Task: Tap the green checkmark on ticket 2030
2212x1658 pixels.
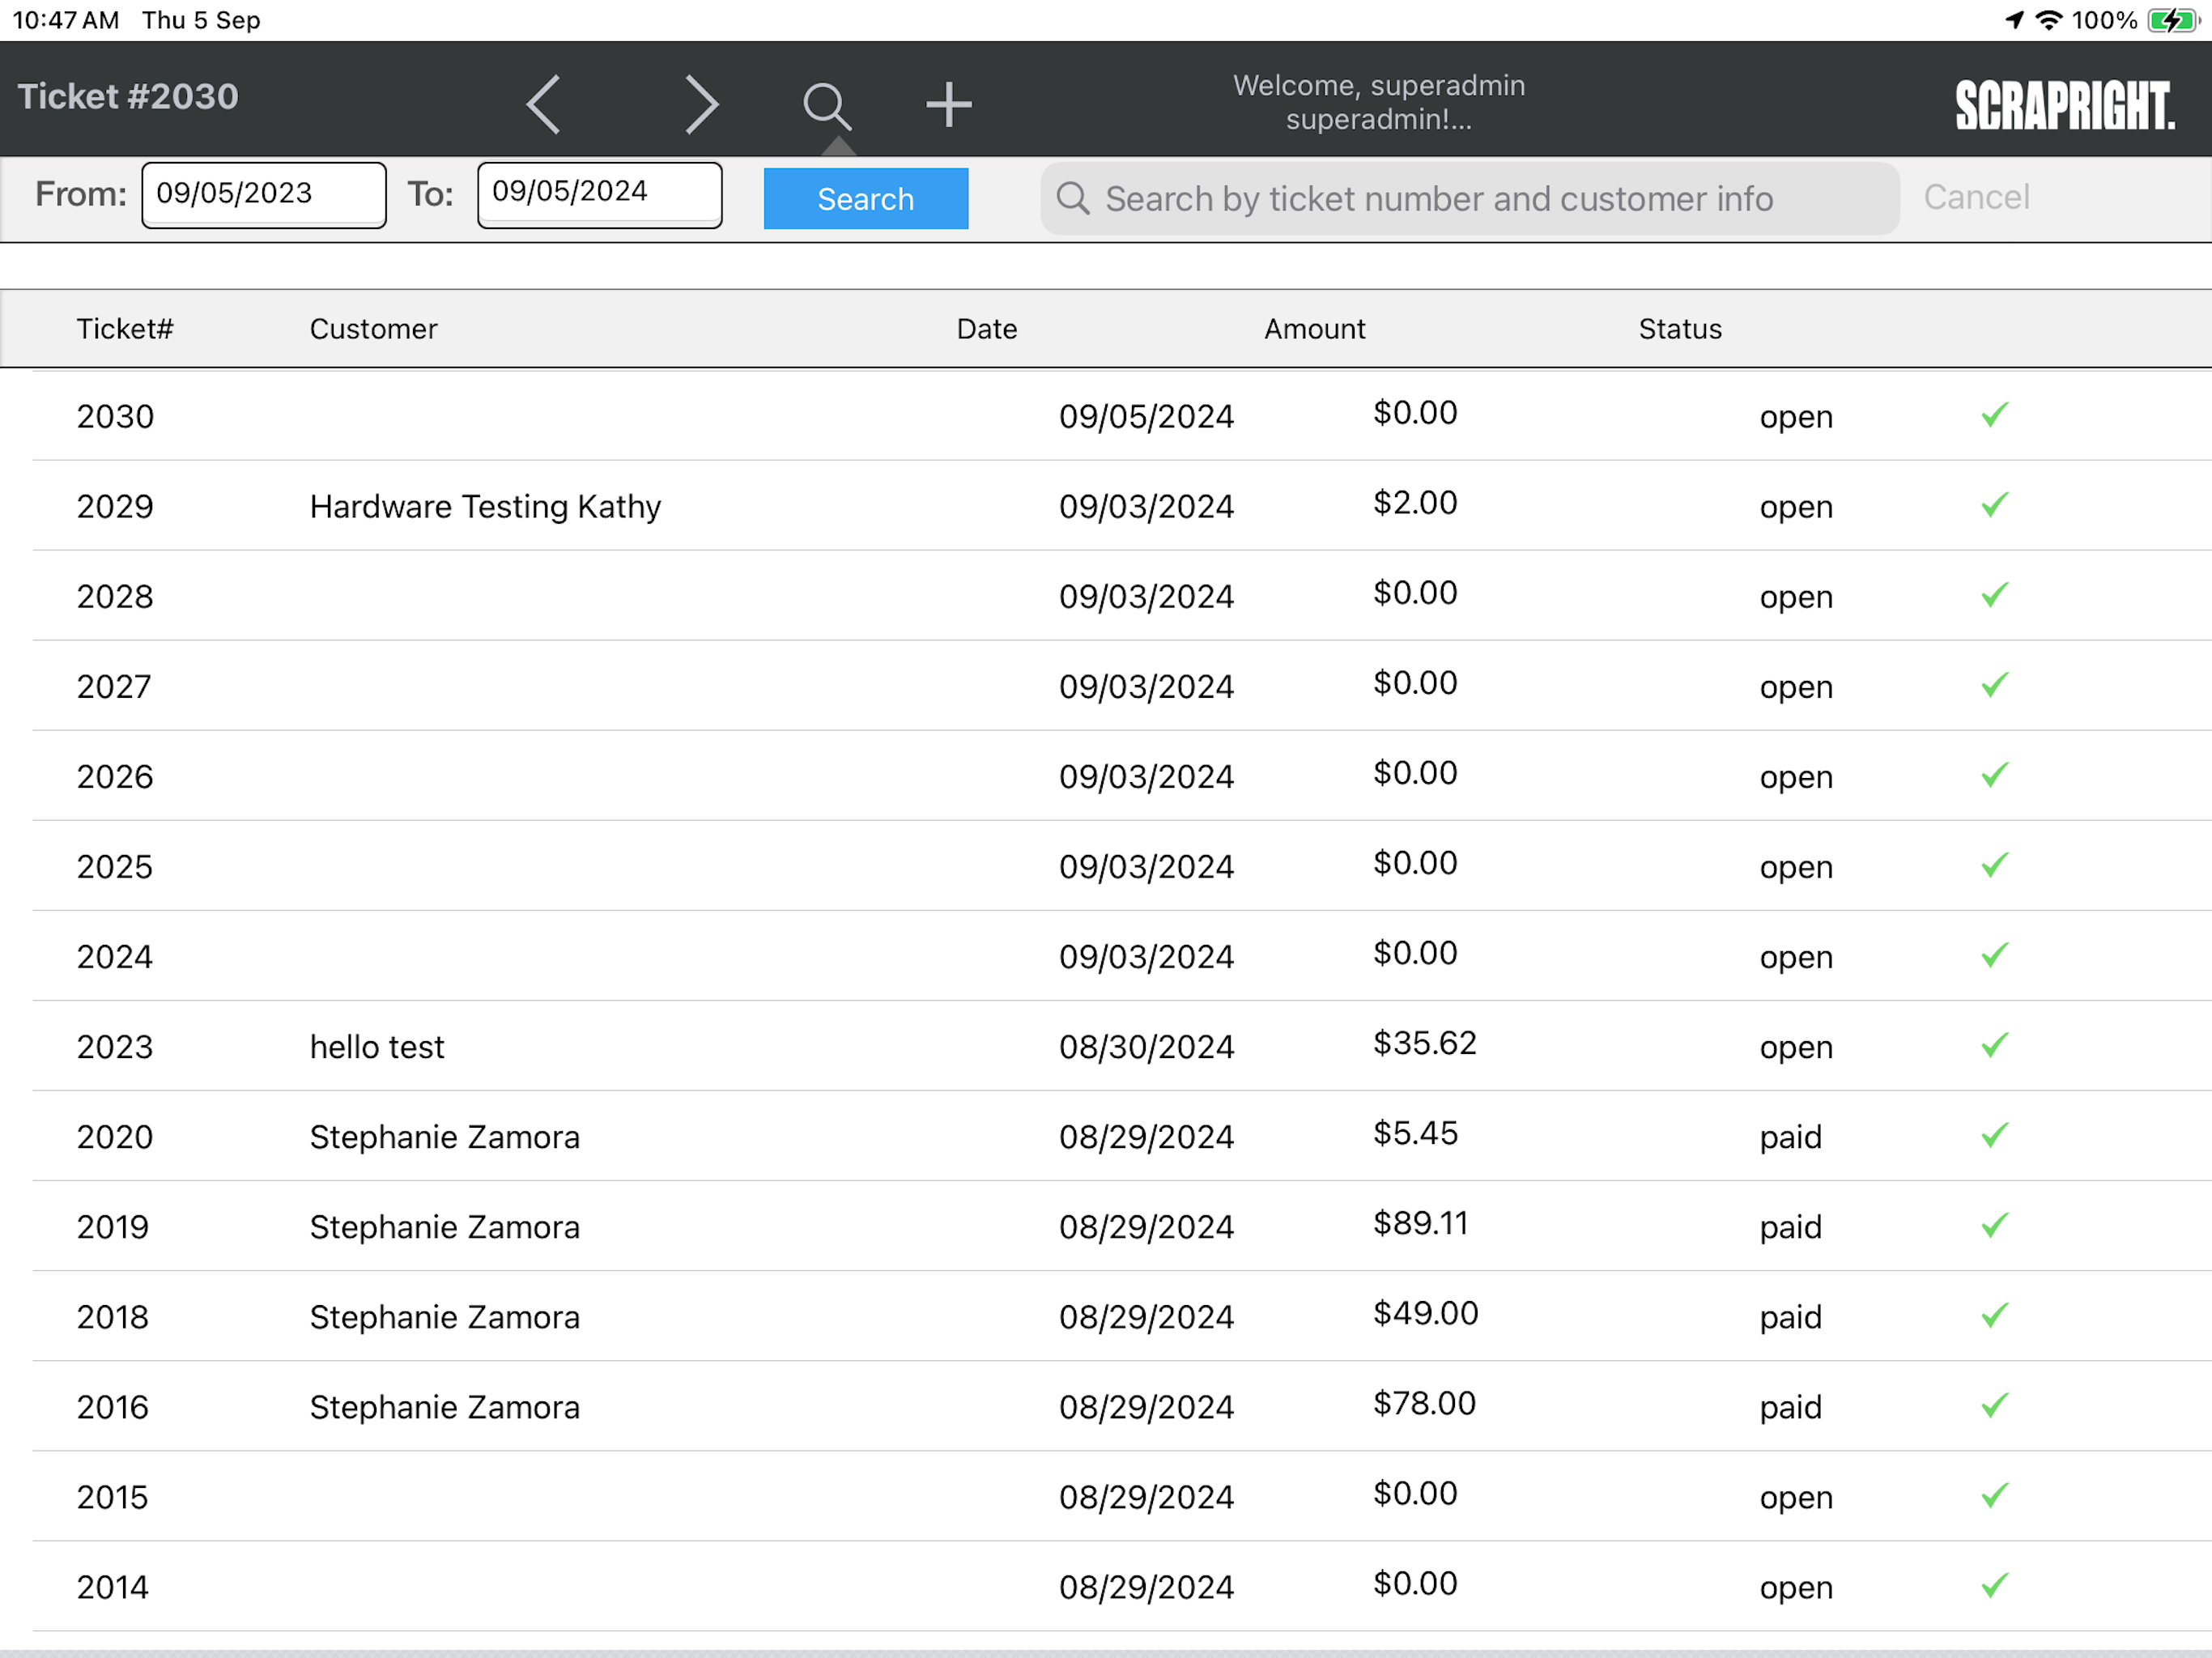Action: pos(1994,414)
